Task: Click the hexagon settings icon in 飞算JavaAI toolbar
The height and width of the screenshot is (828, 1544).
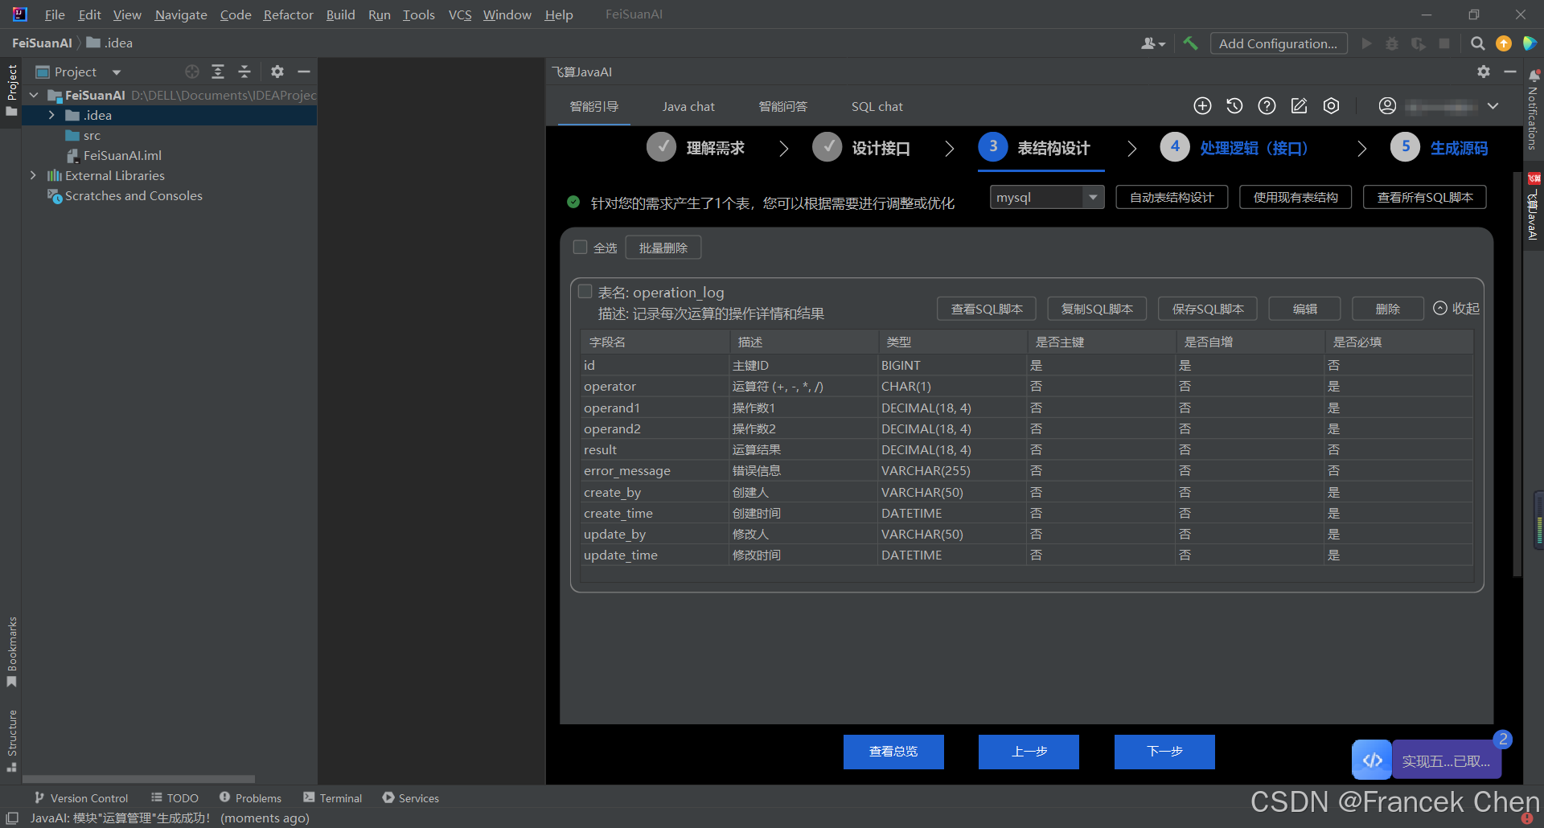Action: pyautogui.click(x=1332, y=106)
